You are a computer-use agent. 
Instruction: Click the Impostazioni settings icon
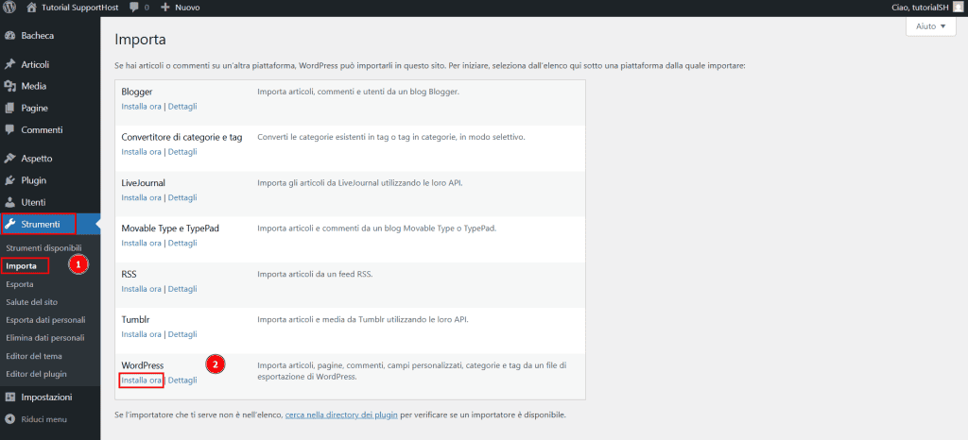[x=9, y=397]
